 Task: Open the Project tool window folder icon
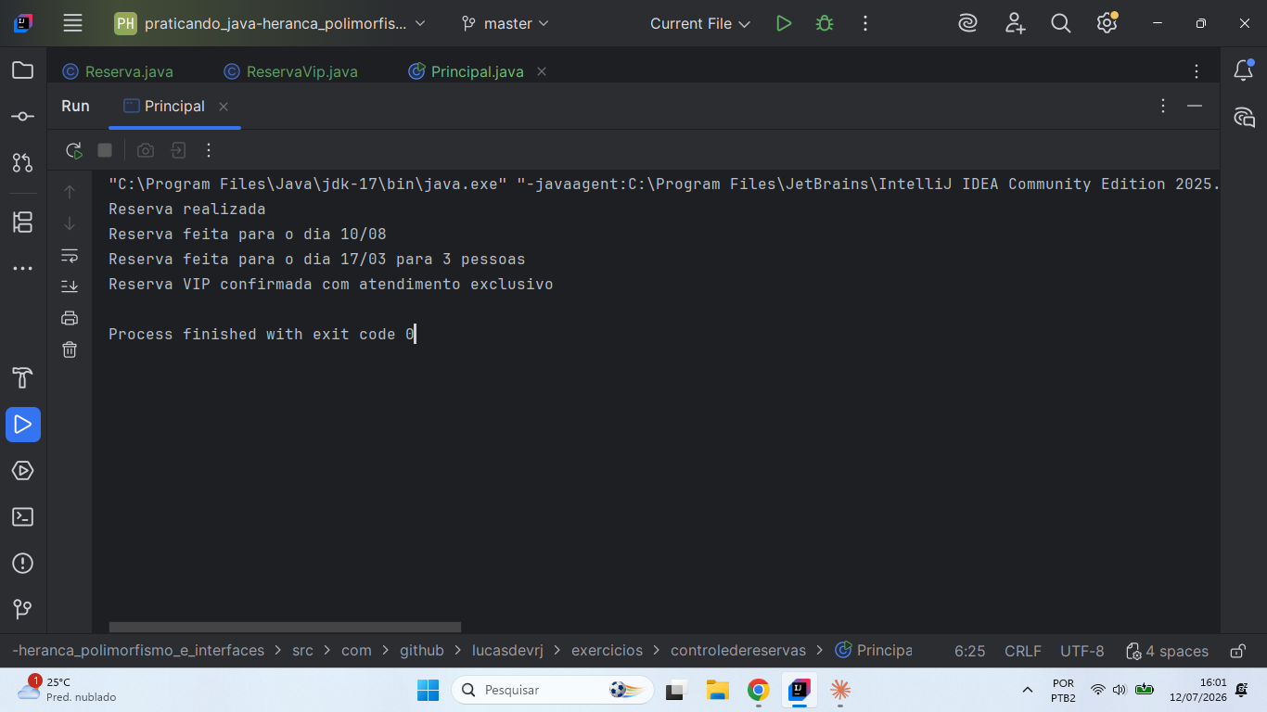point(23,70)
